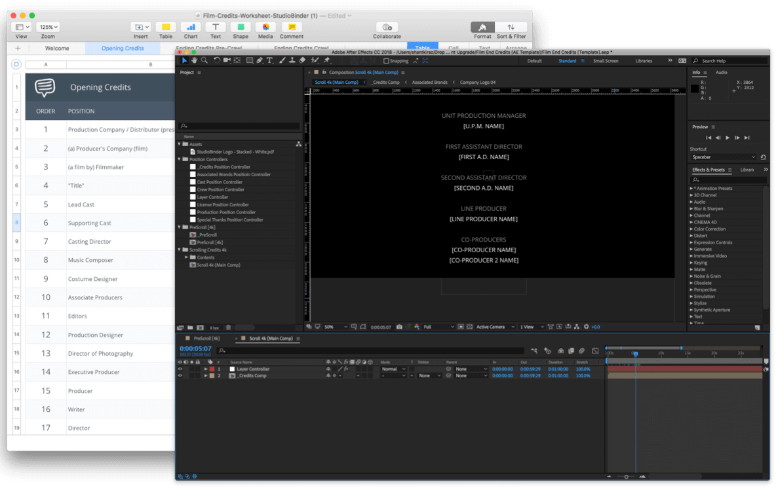Collapse the Position Controllers folder
This screenshot has width=776, height=488.
click(x=180, y=159)
